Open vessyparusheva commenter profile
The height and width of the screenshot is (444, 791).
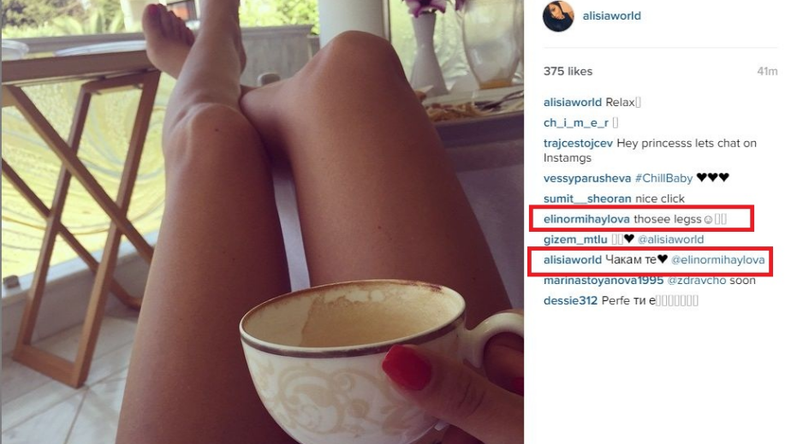pos(587,179)
